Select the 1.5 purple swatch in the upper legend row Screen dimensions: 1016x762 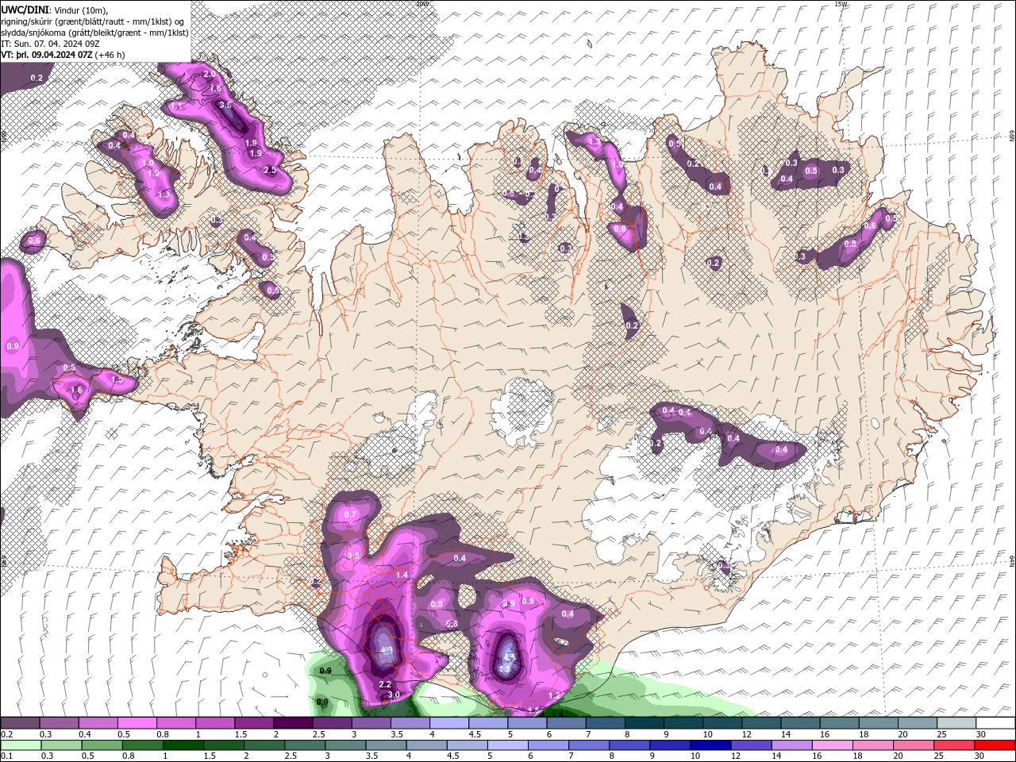tap(253, 723)
